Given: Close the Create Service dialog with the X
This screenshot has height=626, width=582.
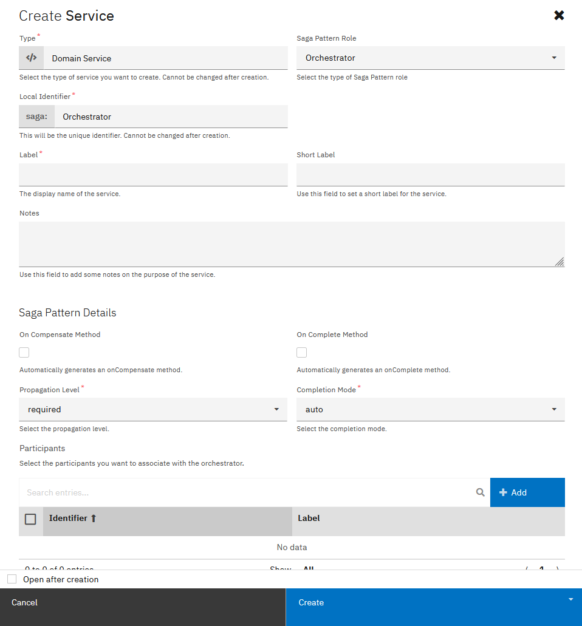Looking at the screenshot, I should [x=559, y=15].
